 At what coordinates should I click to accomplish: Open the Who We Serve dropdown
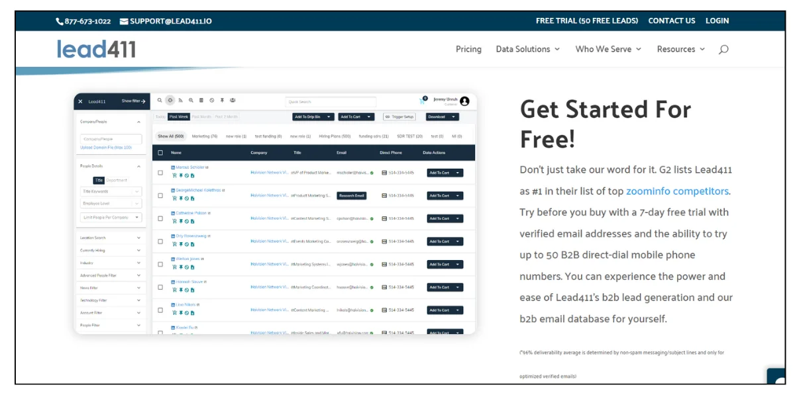point(608,49)
